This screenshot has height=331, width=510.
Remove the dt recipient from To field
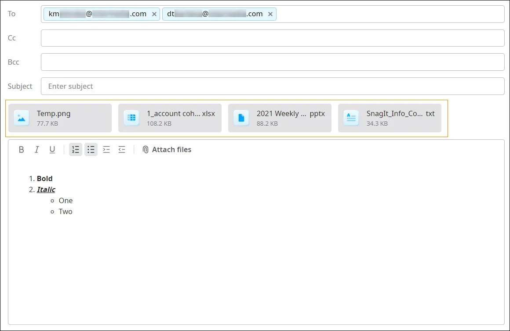pyautogui.click(x=270, y=14)
